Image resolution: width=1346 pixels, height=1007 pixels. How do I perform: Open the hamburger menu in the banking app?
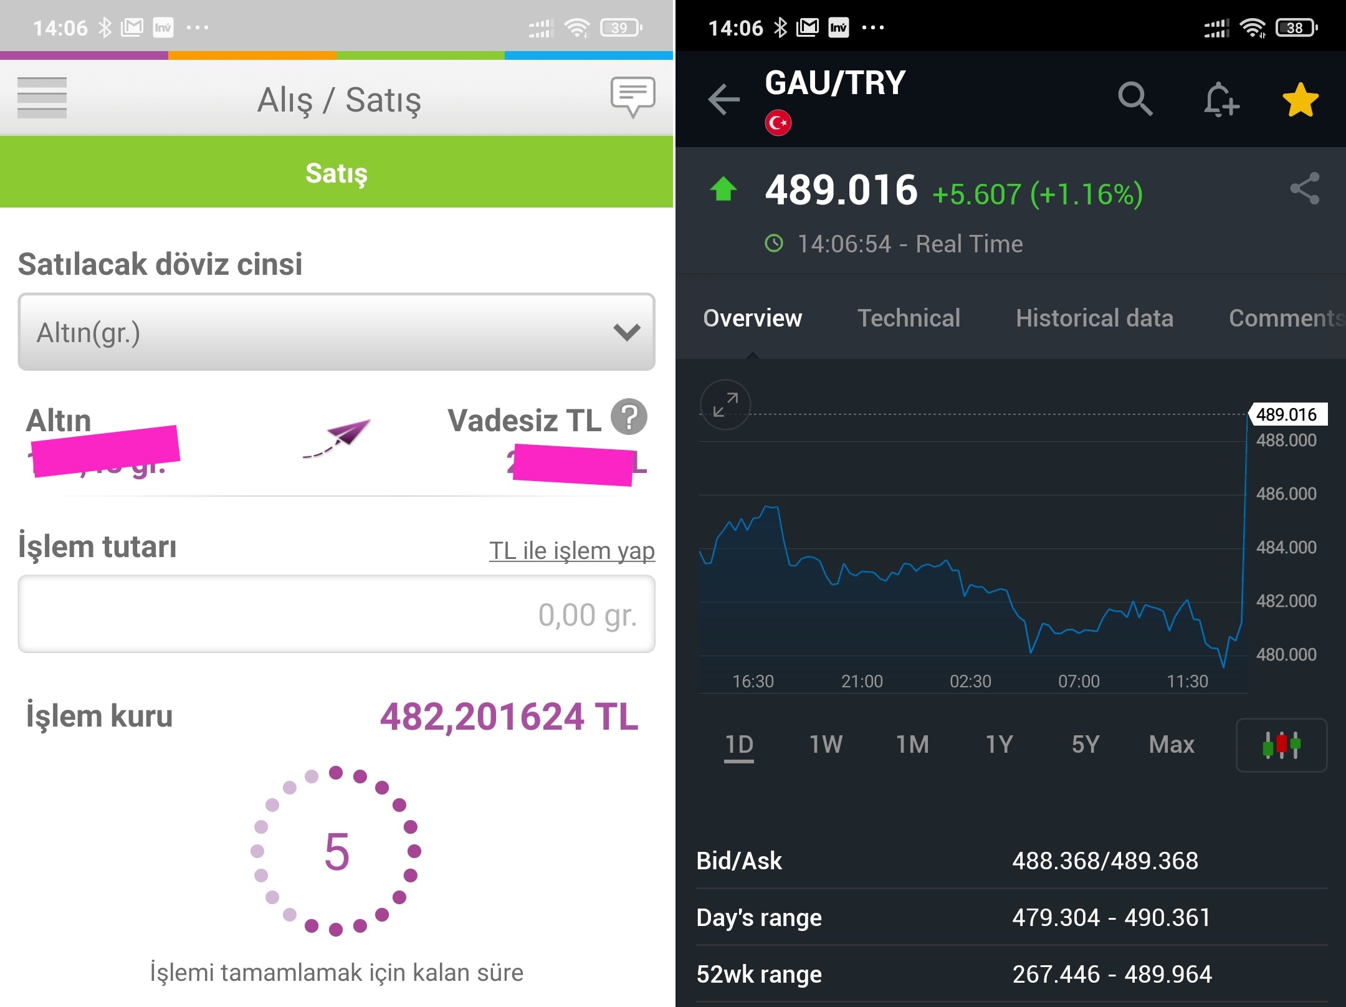(x=42, y=98)
